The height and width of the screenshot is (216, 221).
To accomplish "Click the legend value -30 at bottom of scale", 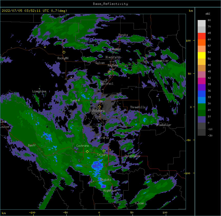I will [x=210, y=135].
